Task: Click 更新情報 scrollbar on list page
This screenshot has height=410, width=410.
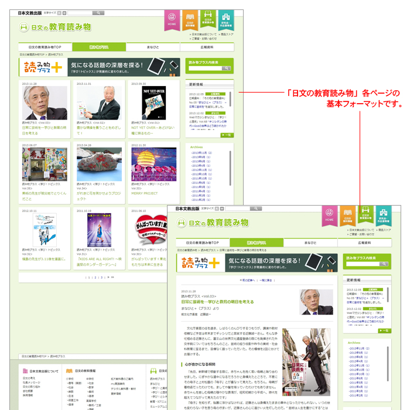Action: click(230, 99)
